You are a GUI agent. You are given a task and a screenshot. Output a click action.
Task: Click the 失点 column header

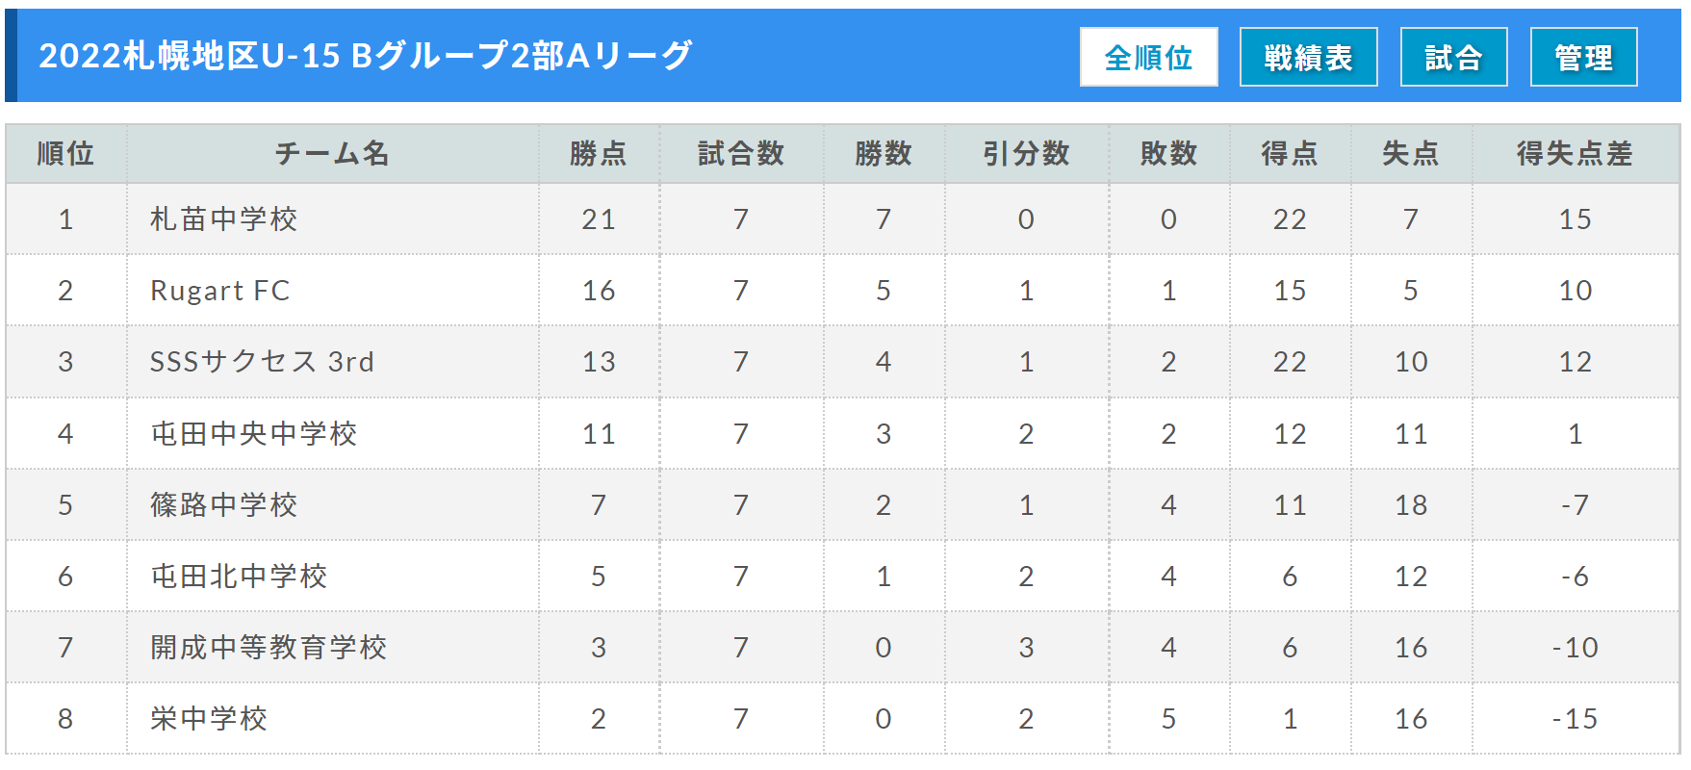pyautogui.click(x=1410, y=154)
